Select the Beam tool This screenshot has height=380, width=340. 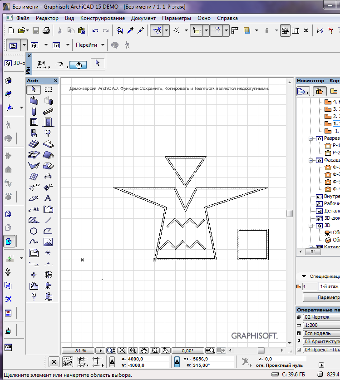pyautogui.click(x=48, y=111)
